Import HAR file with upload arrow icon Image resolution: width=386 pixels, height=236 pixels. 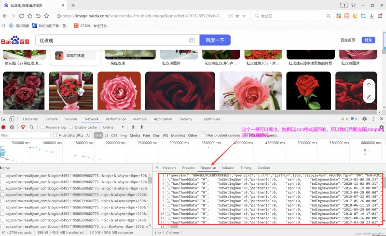(133, 127)
